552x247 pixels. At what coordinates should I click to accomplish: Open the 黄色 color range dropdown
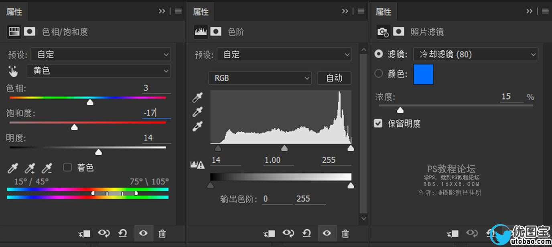tap(99, 71)
